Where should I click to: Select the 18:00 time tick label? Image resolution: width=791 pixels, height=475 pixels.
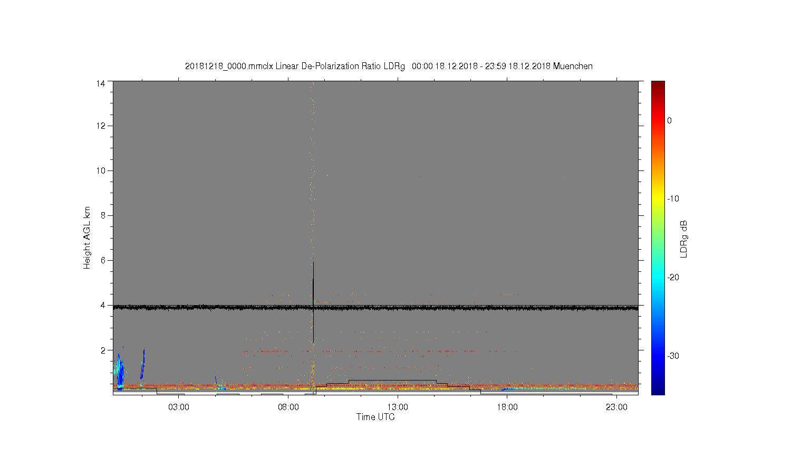(507, 407)
